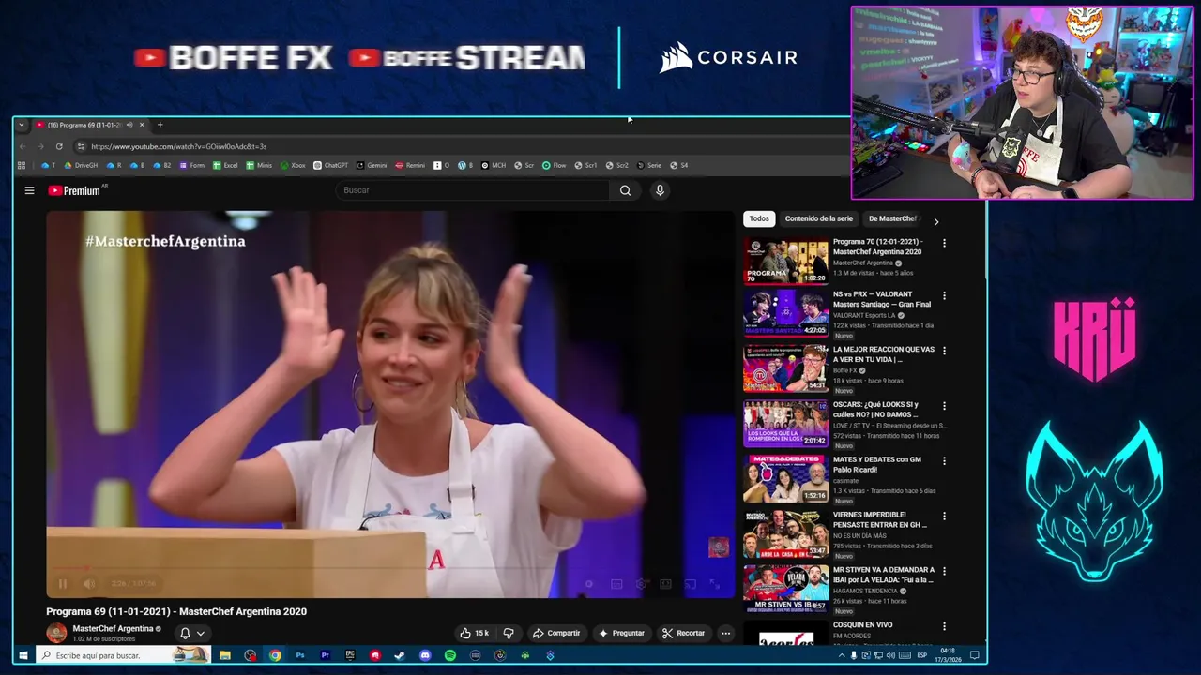Click Windows taskbar search box
Viewport: 1201px width, 675px height.
tap(125, 655)
